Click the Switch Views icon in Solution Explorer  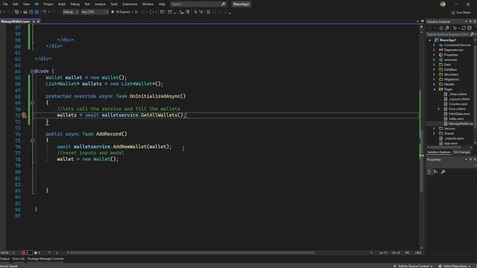pyautogui.click(x=447, y=28)
